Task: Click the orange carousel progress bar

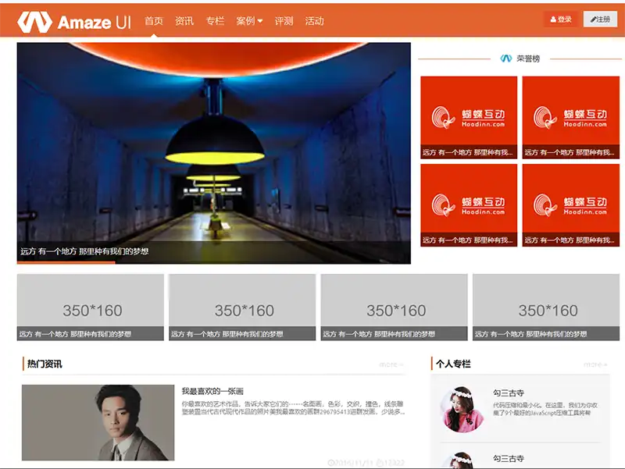Action: pos(66,263)
